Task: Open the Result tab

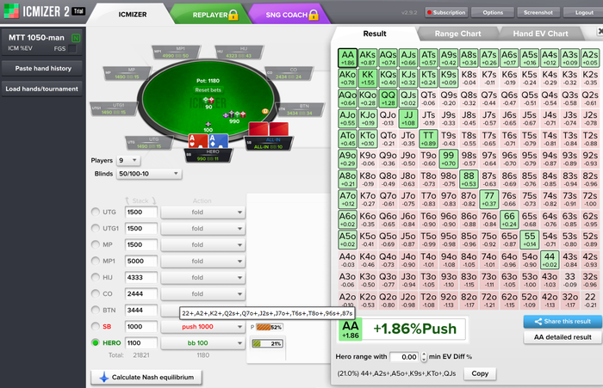Action: click(x=375, y=34)
